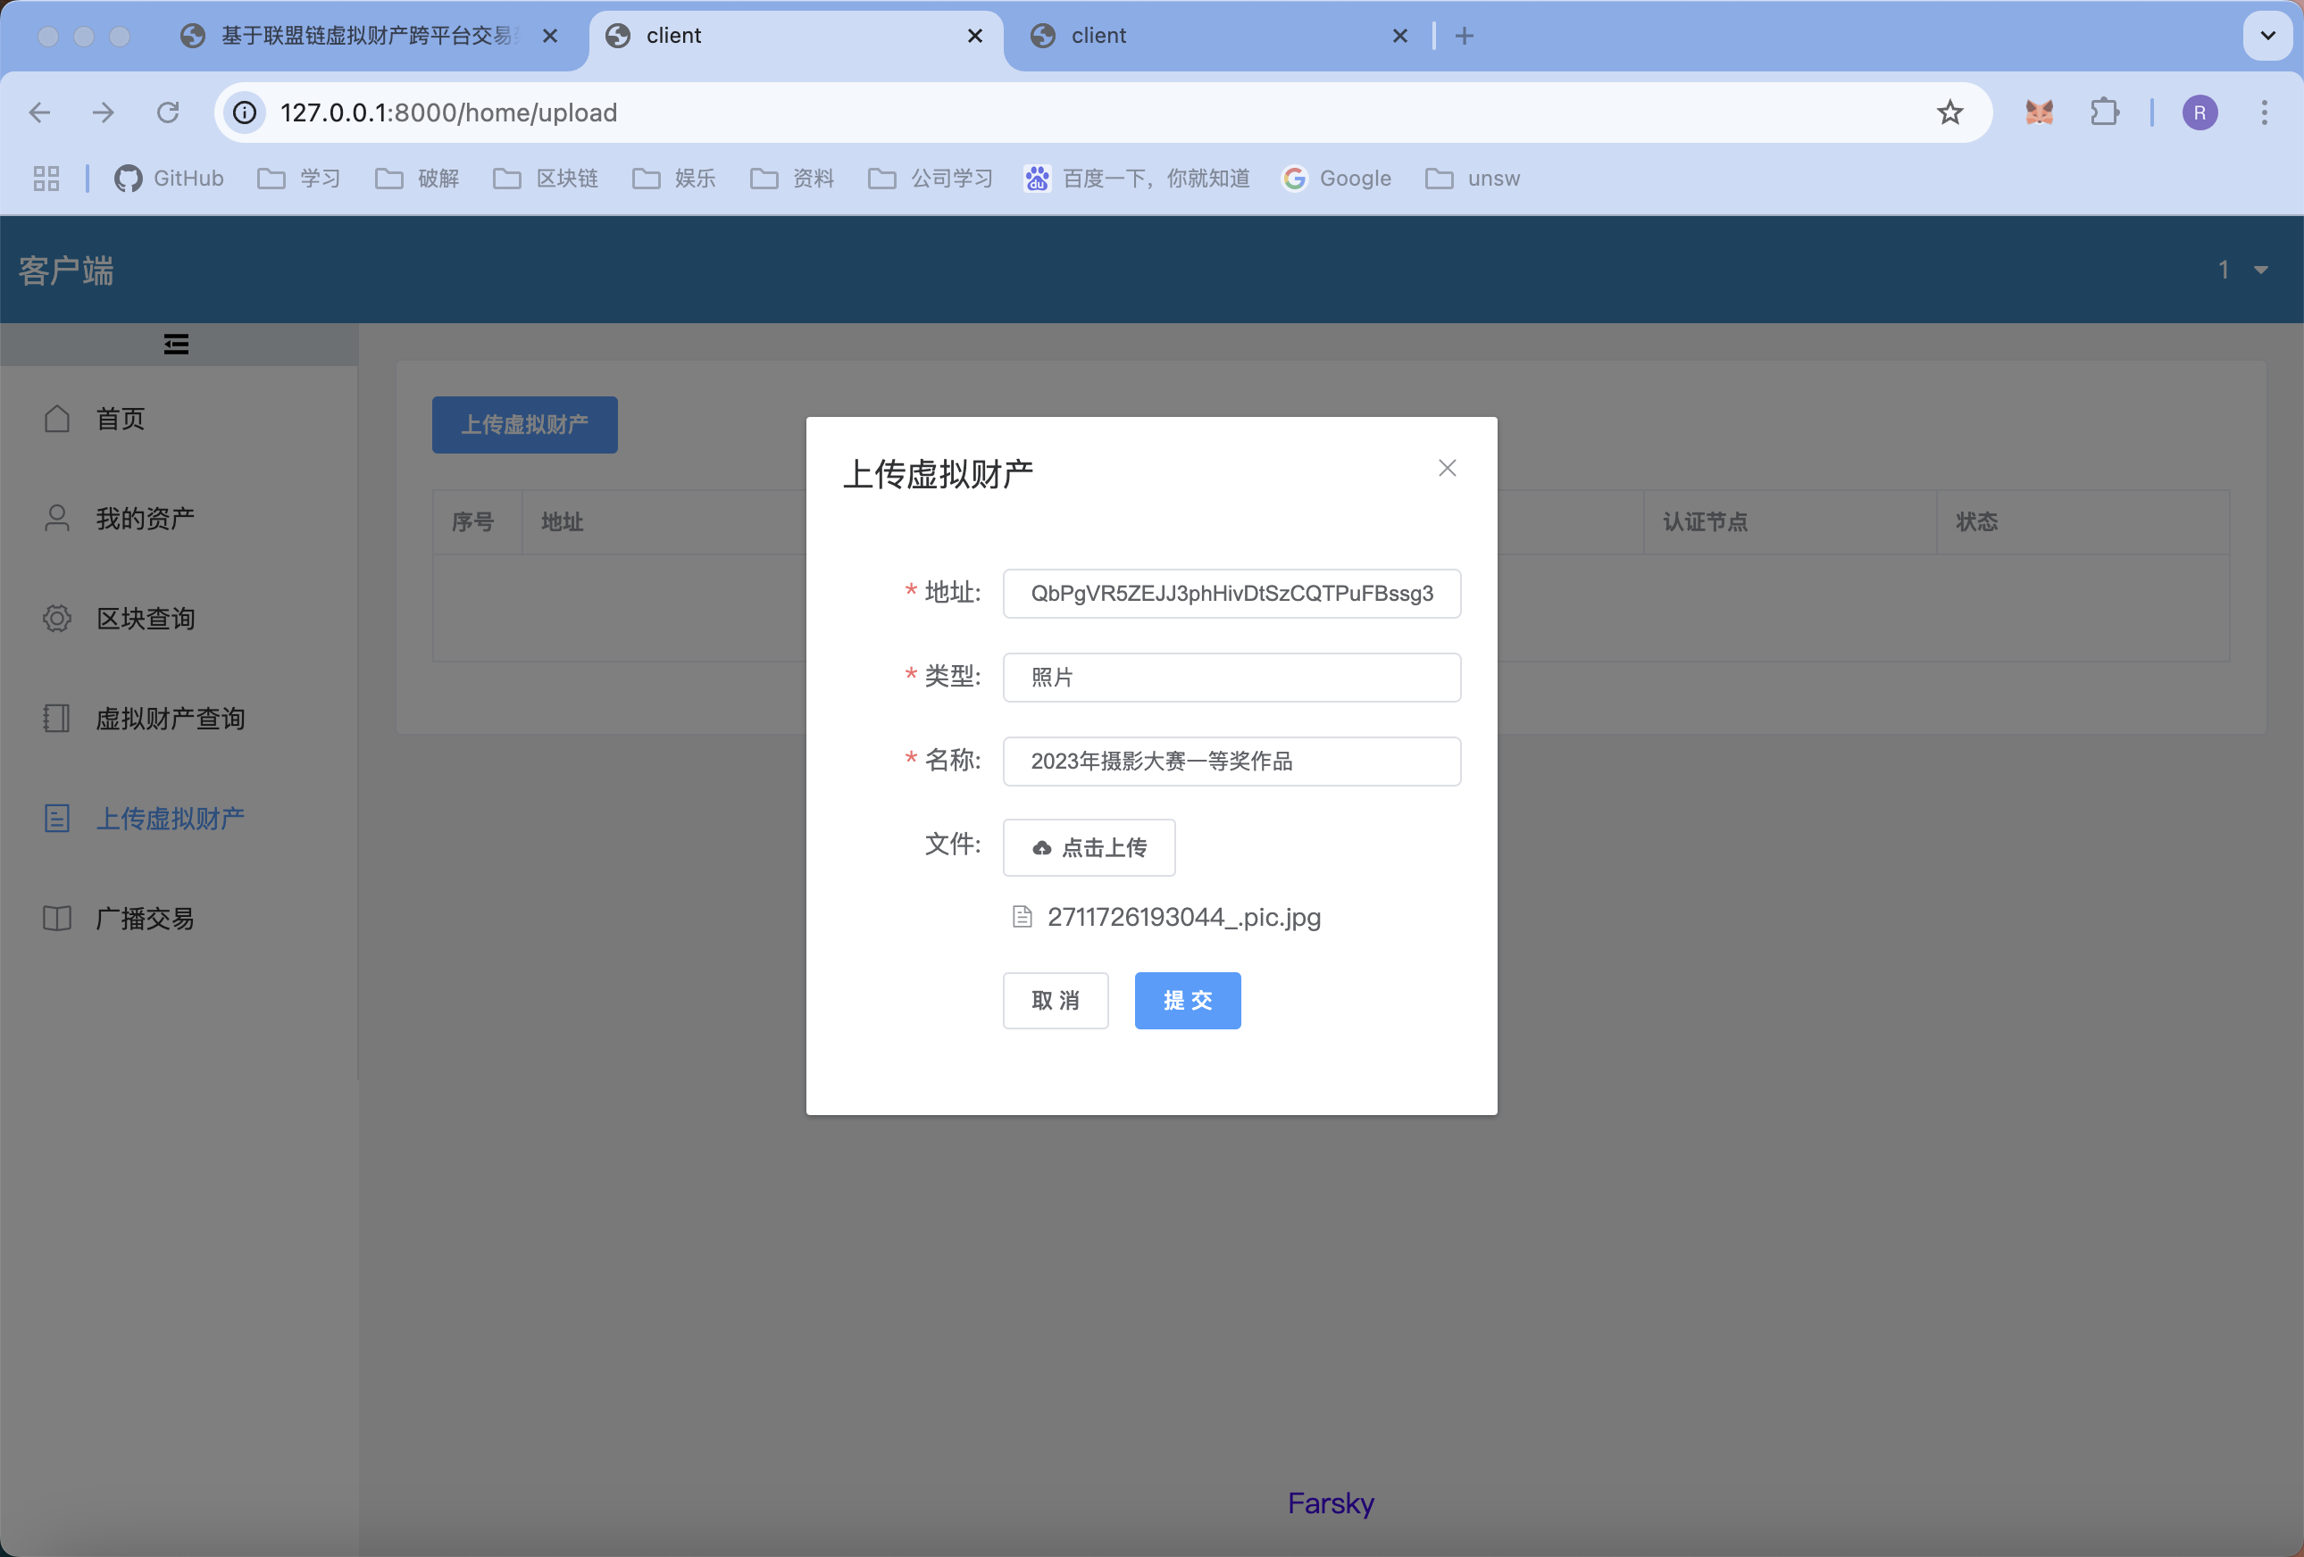Close the upload dialog with X icon
Image resolution: width=2304 pixels, height=1557 pixels.
click(1447, 468)
